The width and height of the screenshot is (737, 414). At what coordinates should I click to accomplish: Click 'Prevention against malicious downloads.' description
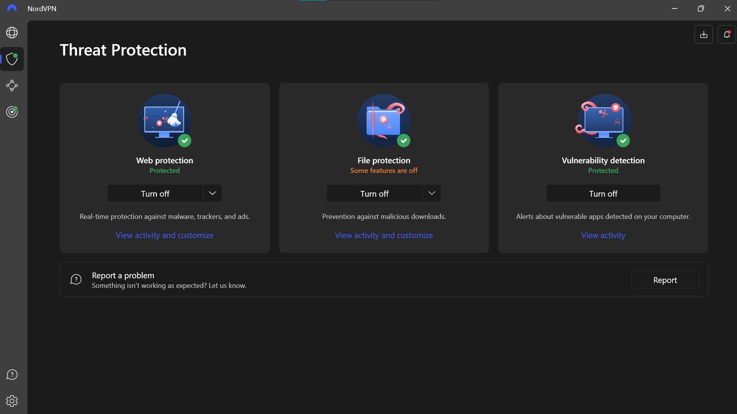pos(384,217)
